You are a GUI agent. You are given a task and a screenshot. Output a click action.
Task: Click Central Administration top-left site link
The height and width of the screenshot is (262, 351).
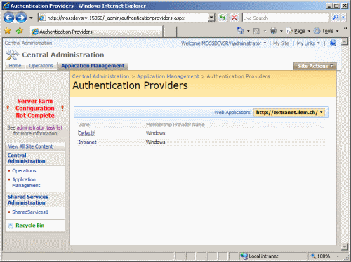coord(28,43)
